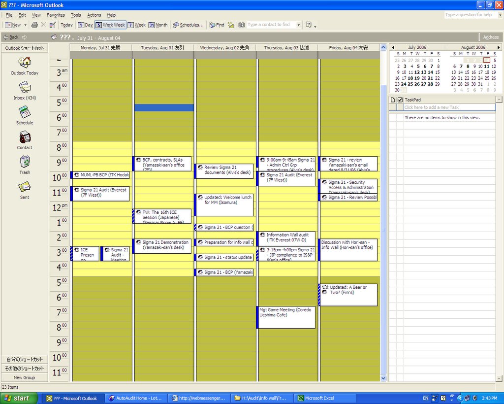The image size is (504, 404).
Task: Open the Sent shortcut icon
Action: click(x=25, y=187)
